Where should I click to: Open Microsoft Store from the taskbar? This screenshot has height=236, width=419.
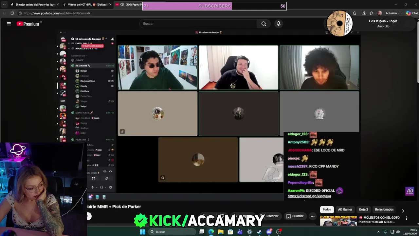[230, 232]
